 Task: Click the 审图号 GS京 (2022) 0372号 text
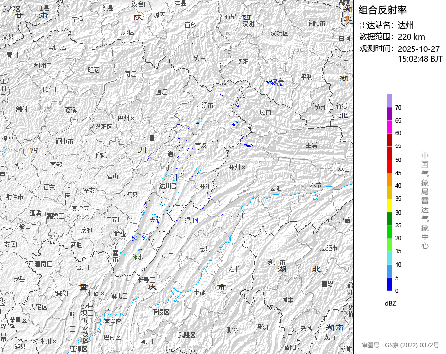click(x=400, y=345)
